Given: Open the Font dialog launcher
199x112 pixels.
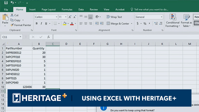Looking at the screenshot, I should click(76, 30).
